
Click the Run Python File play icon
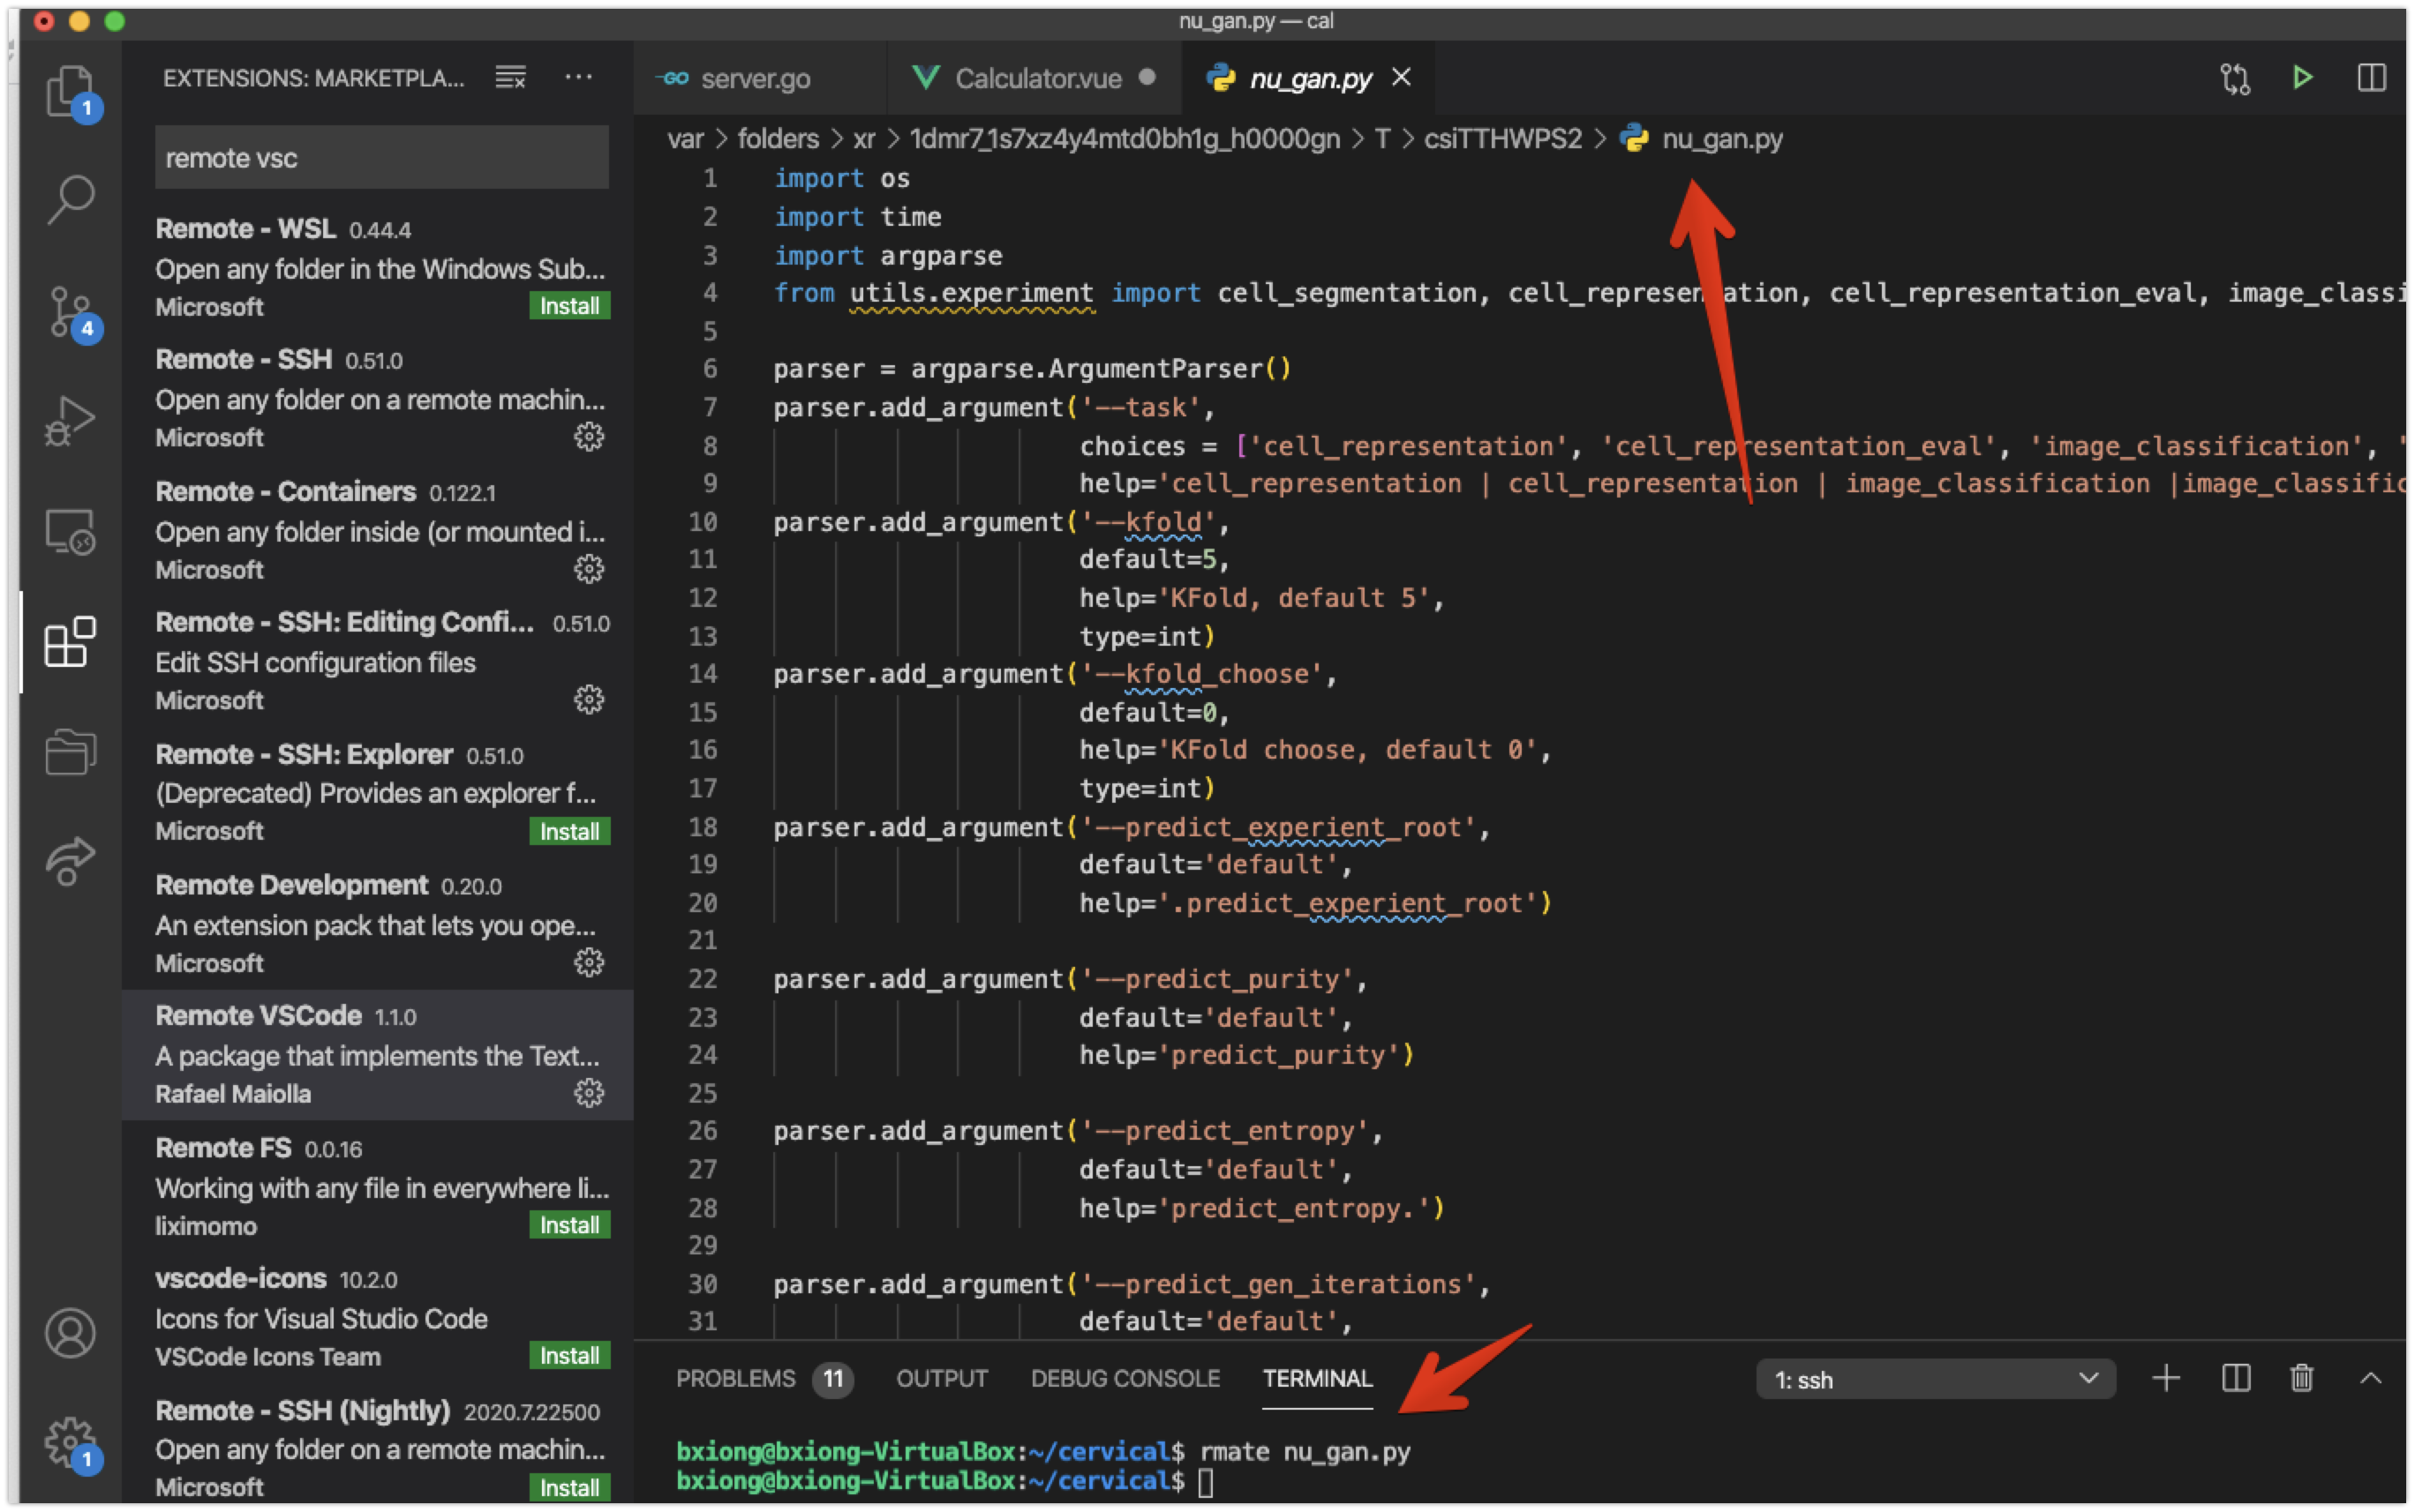(2302, 77)
